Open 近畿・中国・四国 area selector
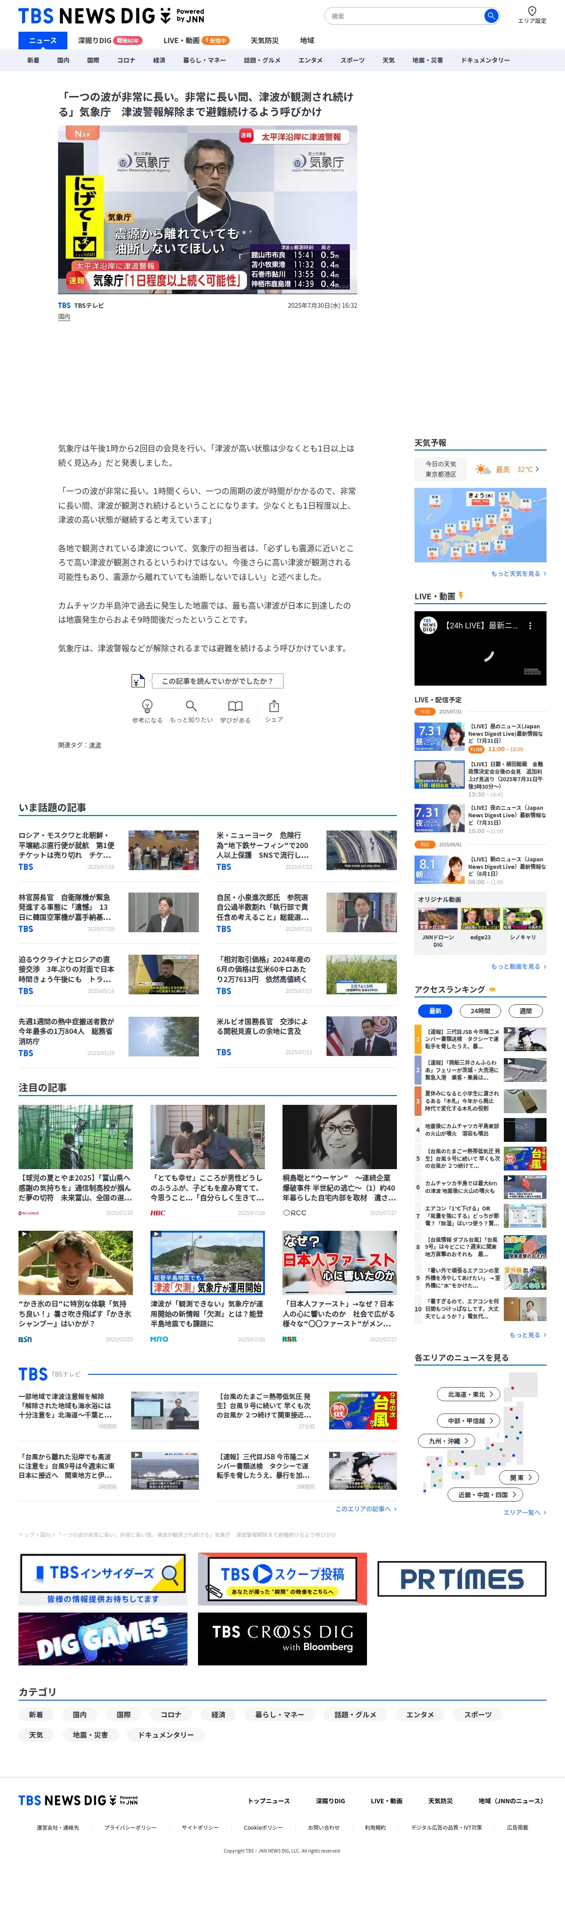The height and width of the screenshot is (1912, 565). tap(486, 1494)
